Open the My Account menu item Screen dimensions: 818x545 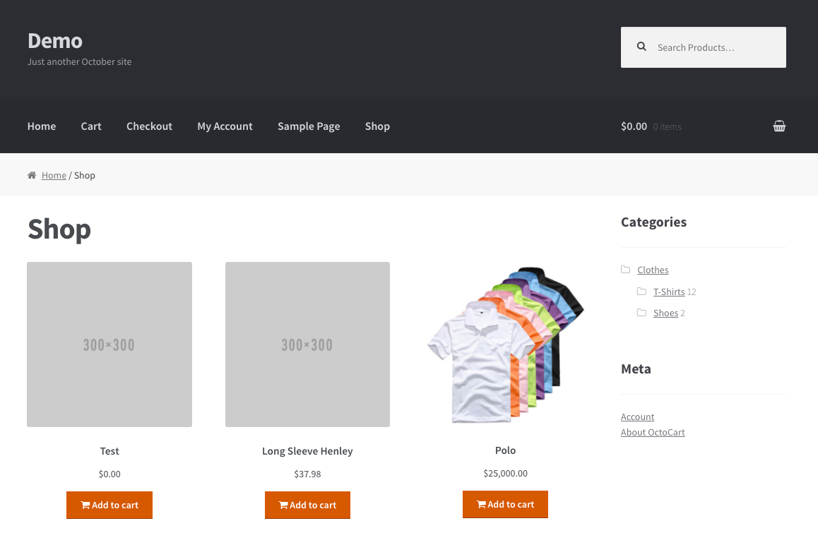pyautogui.click(x=225, y=126)
